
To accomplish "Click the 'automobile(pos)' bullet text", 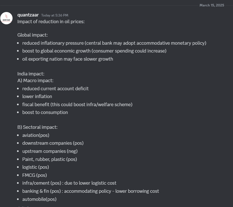I will pos(39,199).
